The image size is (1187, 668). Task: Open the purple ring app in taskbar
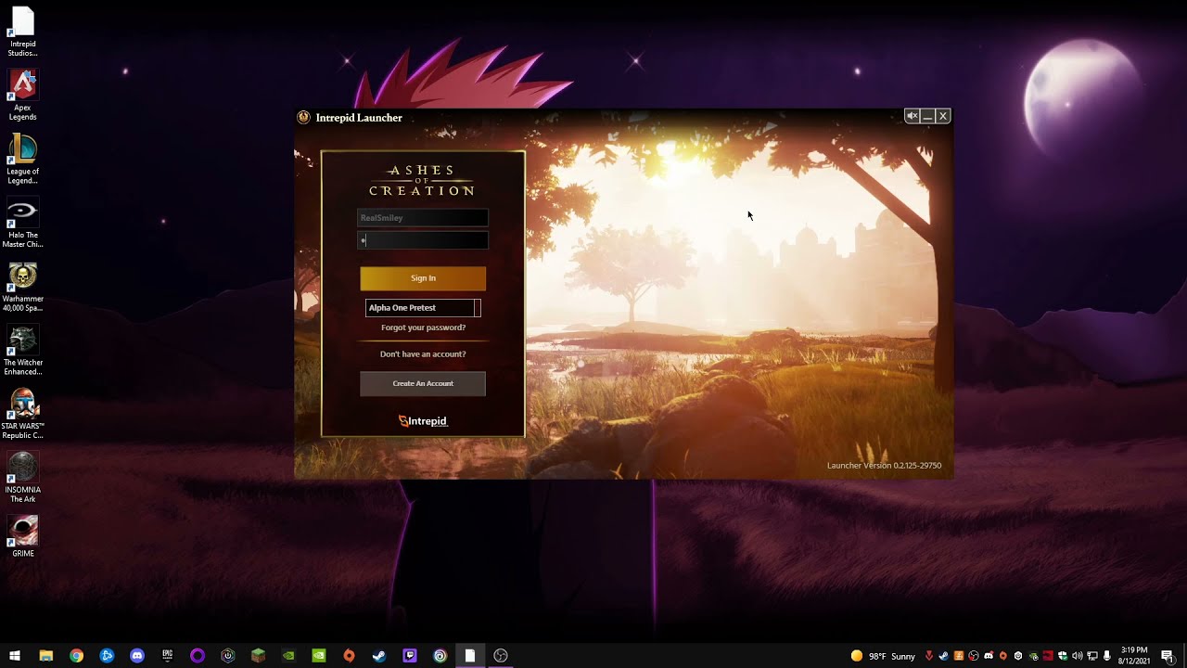pyautogui.click(x=198, y=656)
